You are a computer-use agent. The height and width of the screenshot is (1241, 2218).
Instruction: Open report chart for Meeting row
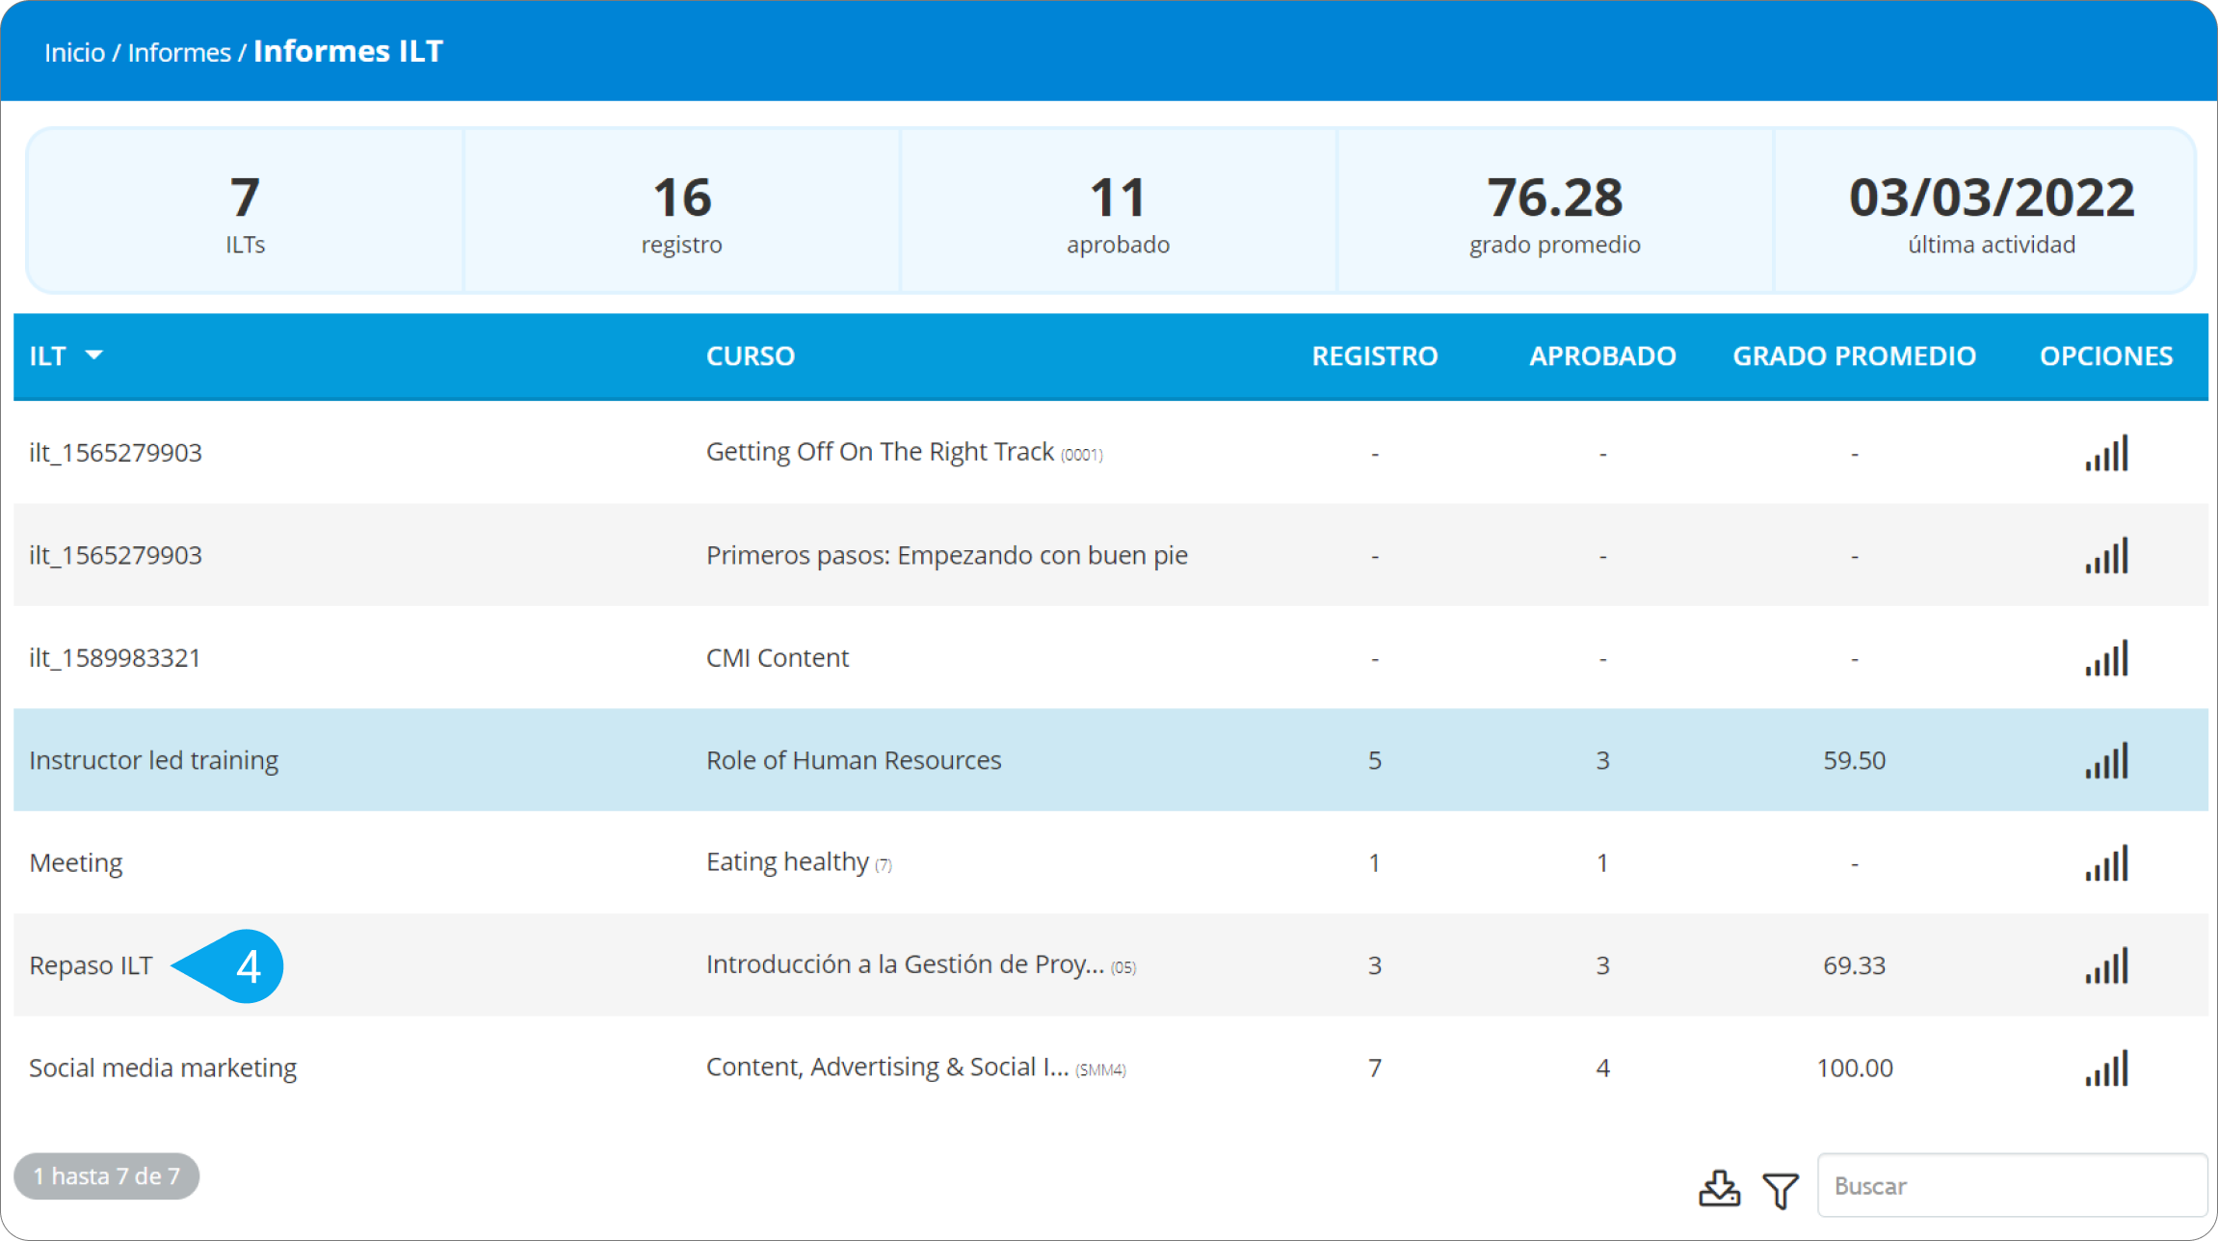click(2106, 863)
